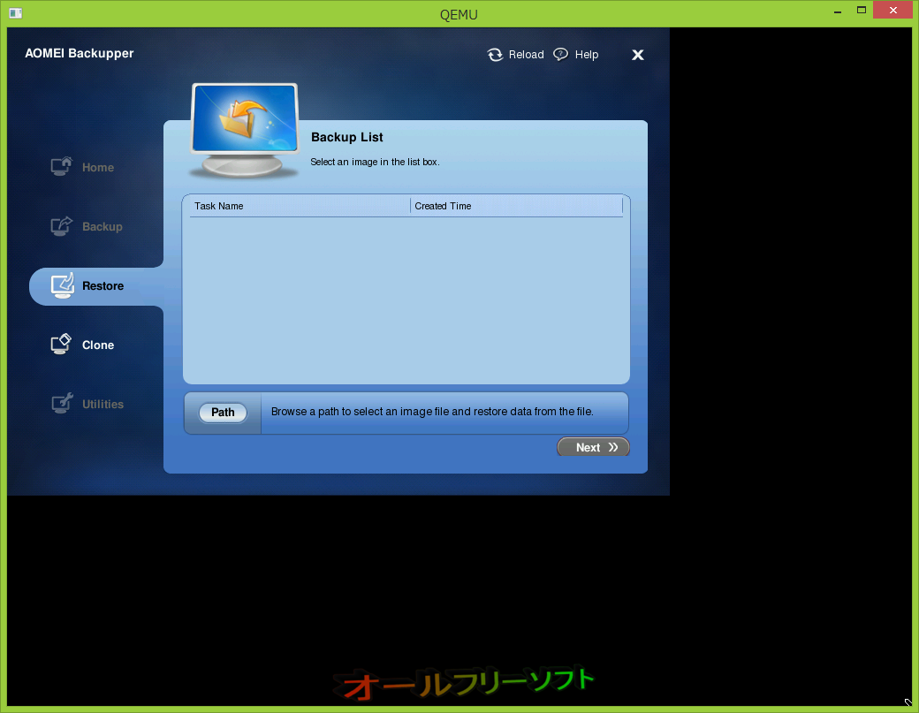
Task: Click the Reload arrows icon
Action: [x=495, y=55]
